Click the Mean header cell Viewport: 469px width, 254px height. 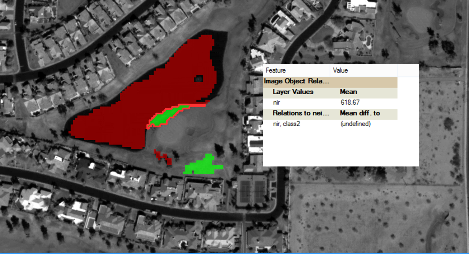coord(348,92)
